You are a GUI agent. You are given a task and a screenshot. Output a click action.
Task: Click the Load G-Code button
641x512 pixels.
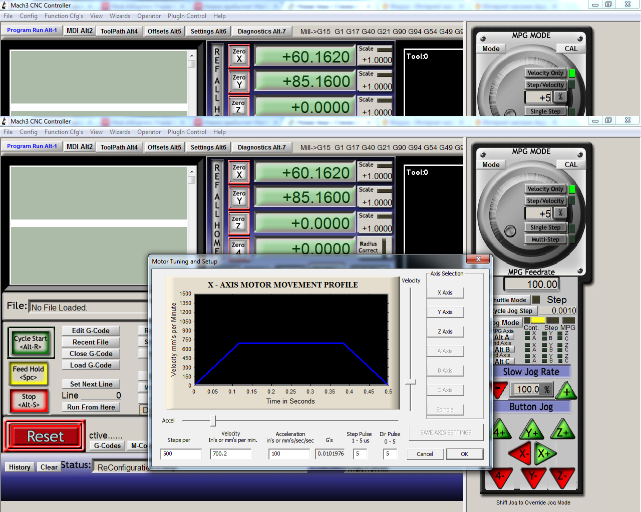point(91,365)
